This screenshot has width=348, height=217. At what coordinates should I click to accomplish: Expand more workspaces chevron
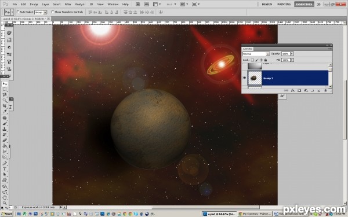coord(318,4)
